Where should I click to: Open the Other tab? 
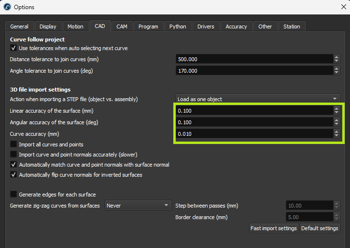click(x=265, y=26)
